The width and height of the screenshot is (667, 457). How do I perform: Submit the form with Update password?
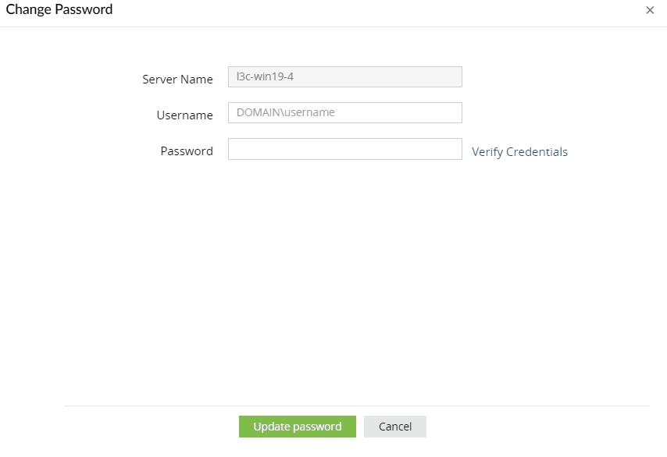click(x=297, y=427)
